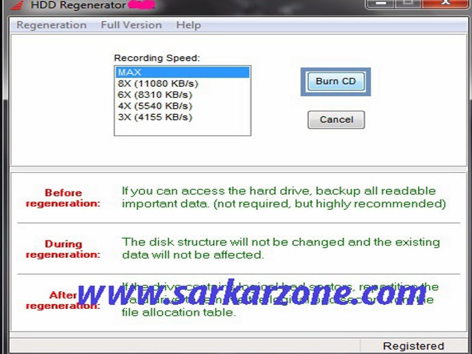Select 6X (8310 KB/s) speed

(183, 95)
